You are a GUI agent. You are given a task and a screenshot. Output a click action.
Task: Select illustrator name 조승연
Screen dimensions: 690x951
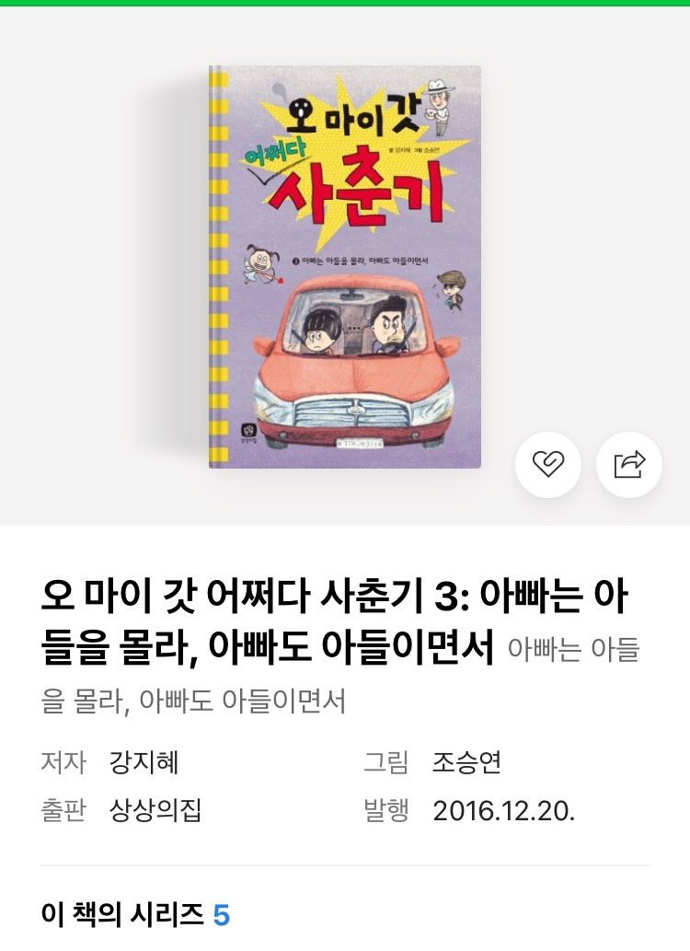pos(466,761)
